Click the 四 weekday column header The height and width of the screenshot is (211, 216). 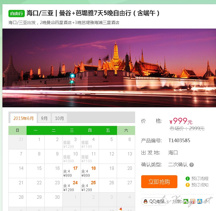tap(90, 130)
